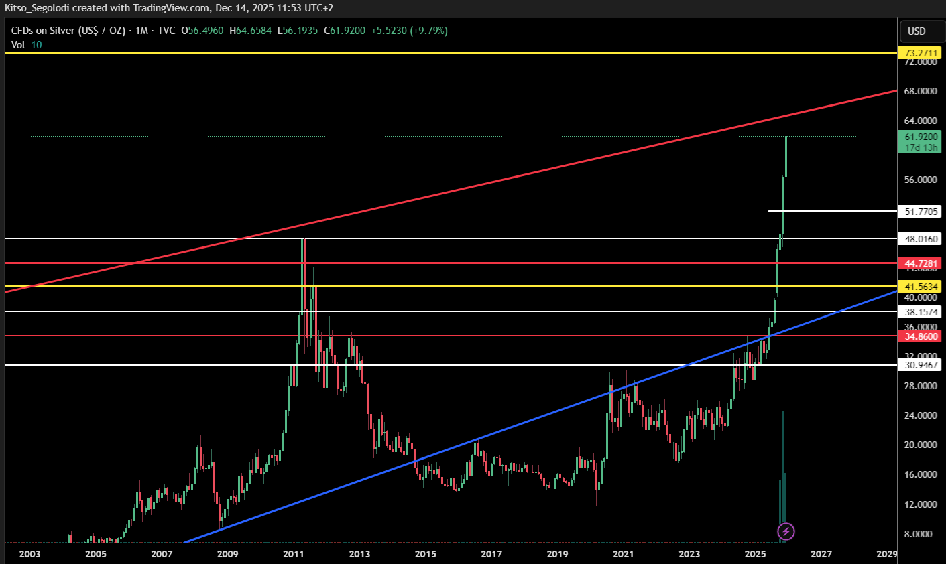Open the USD currency selector
946x564 pixels.
pos(916,31)
